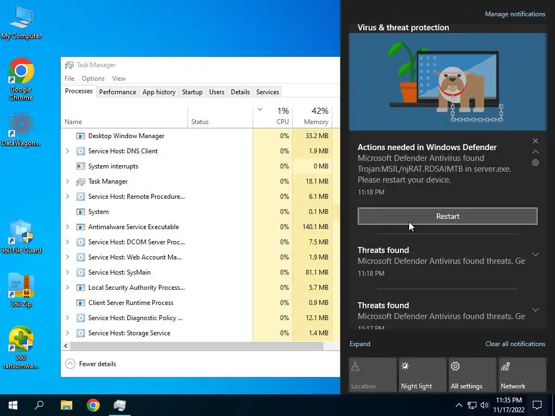555x416 pixels.
Task: Expand Service Host: Web Account row
Action: 68,257
